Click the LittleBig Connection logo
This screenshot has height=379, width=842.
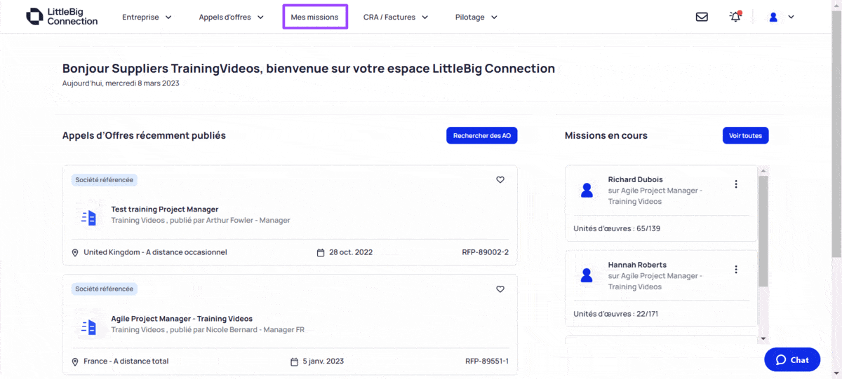(62, 17)
